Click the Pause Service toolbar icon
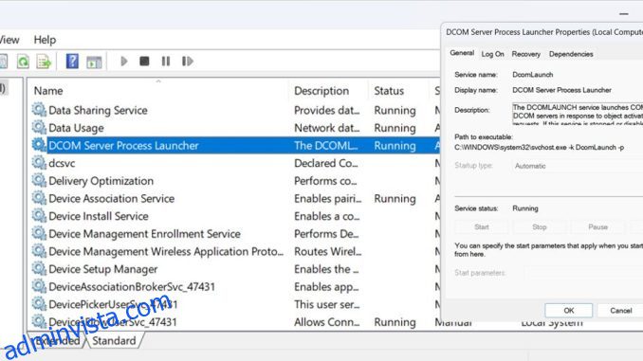Viewport: 643px width, 361px height. pos(166,62)
